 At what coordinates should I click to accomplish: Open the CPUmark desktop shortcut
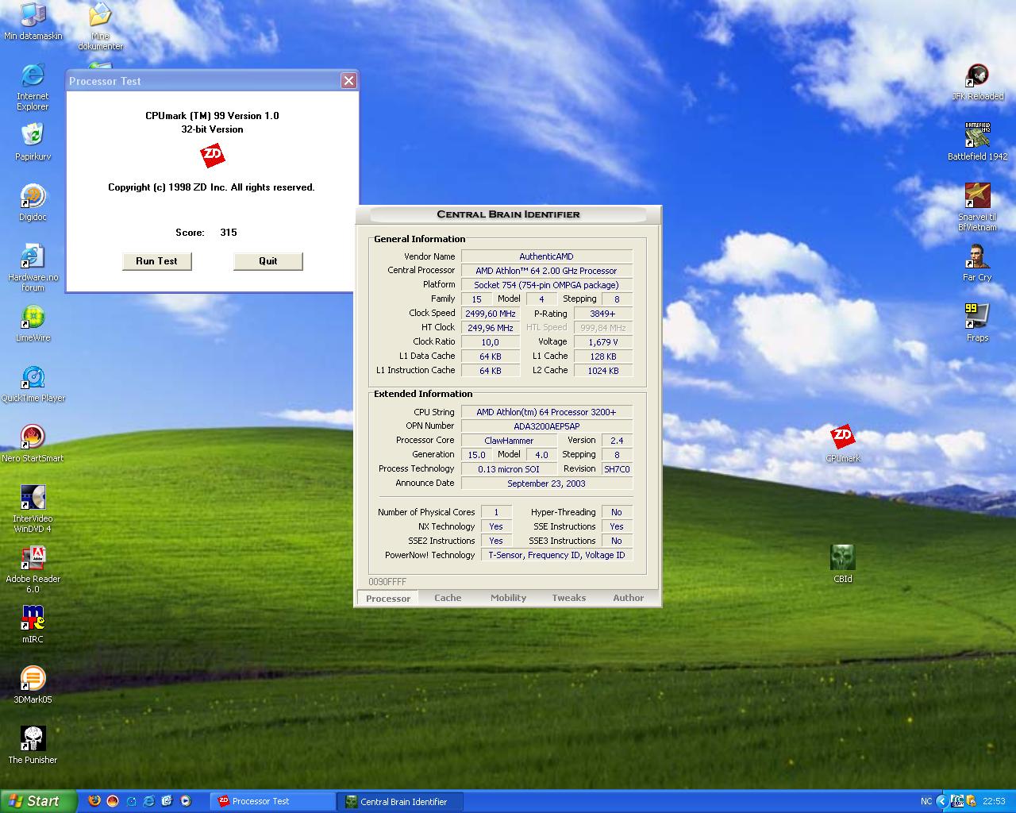842,437
